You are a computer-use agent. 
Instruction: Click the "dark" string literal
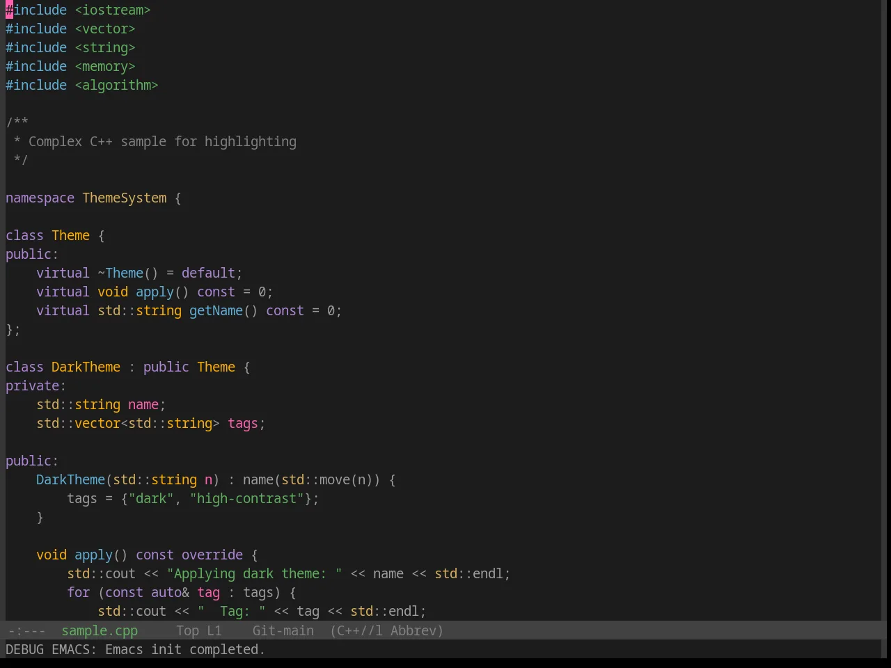[x=151, y=498]
